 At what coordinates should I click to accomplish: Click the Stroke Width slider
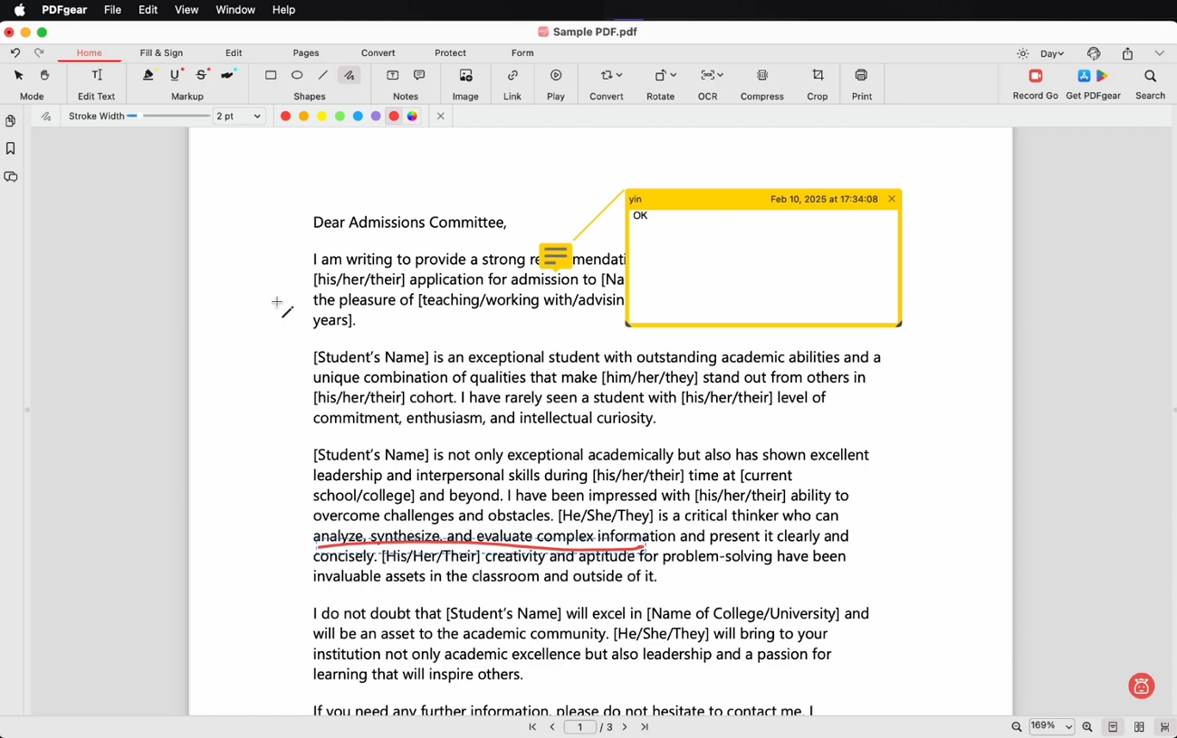[x=168, y=116]
